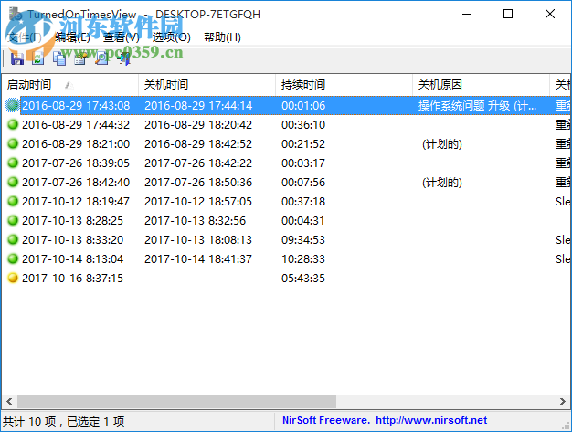Click green status icon of 2017-10-12 18:19:47 row
This screenshot has width=572, height=432.
point(13,201)
